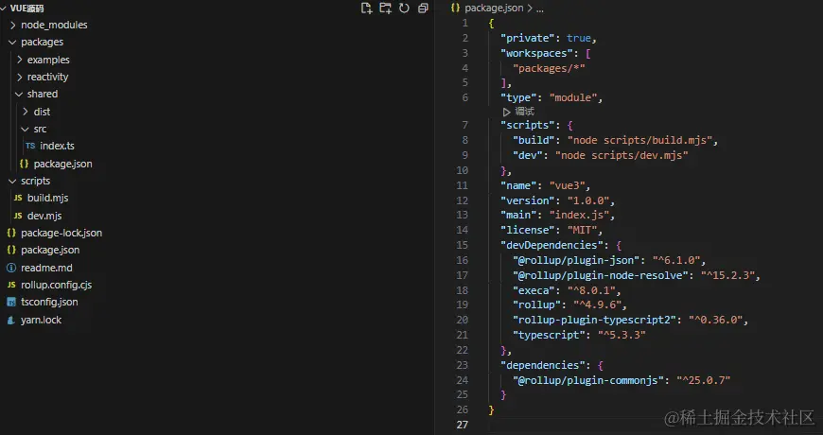Click the "packages/*" string value
This screenshot has height=435, width=823.
pos(549,68)
